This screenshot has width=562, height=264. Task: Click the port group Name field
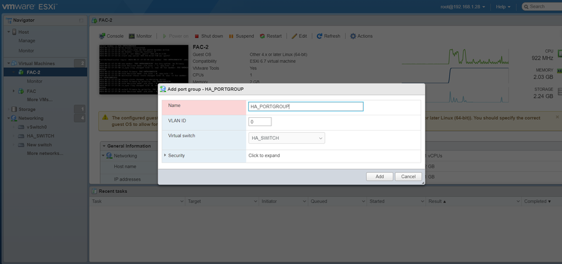[306, 106]
